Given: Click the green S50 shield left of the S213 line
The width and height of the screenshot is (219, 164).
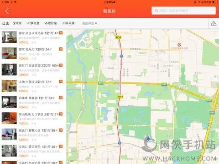Looking at the screenshot, I should pyautogui.click(x=101, y=83).
